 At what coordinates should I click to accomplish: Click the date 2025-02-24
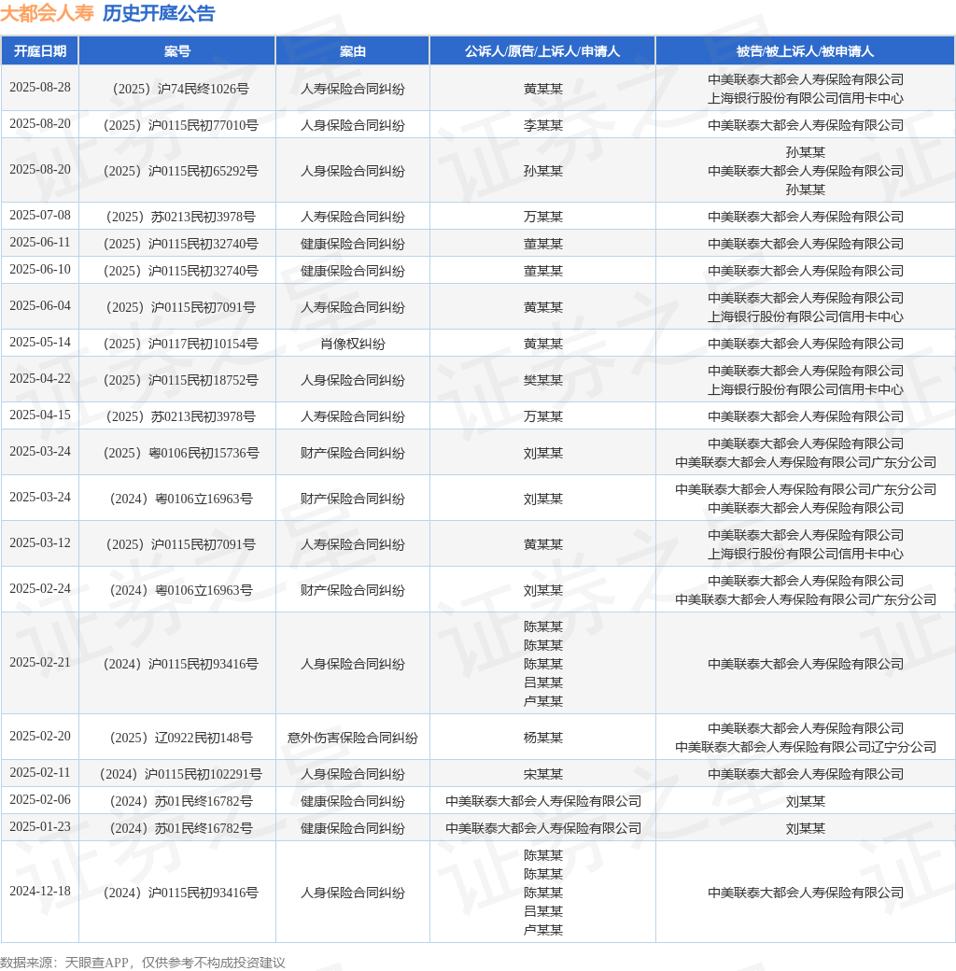coord(39,589)
